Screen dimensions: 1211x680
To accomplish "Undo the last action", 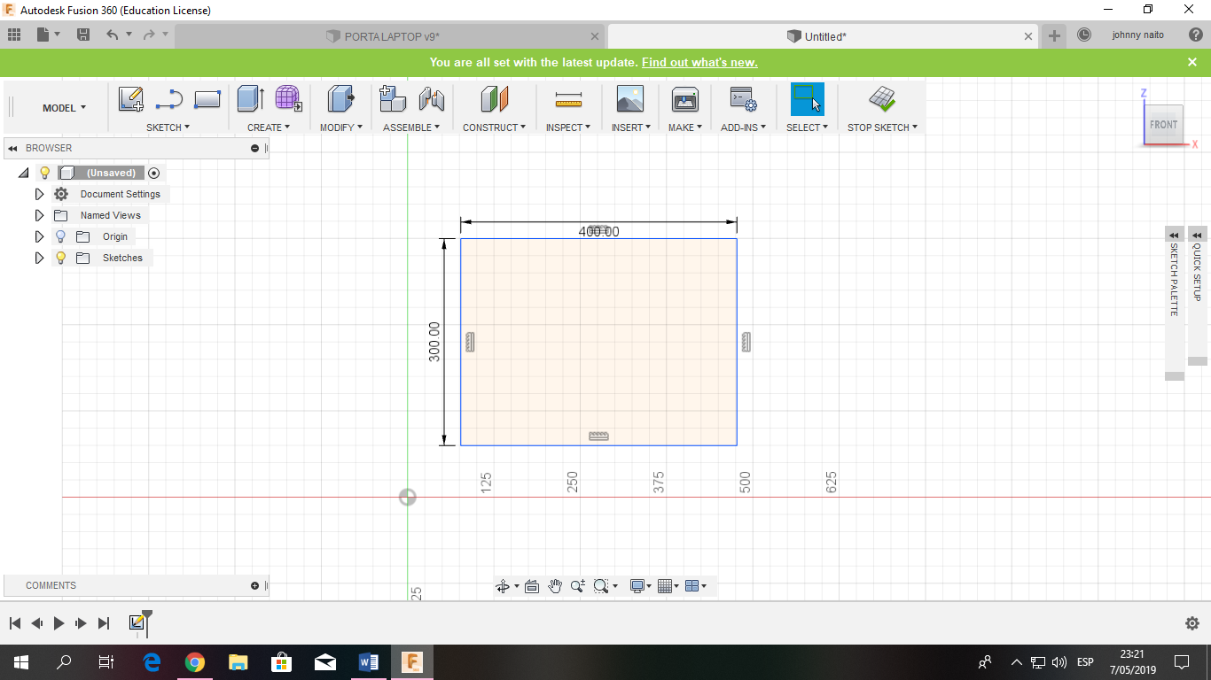I will pos(112,35).
